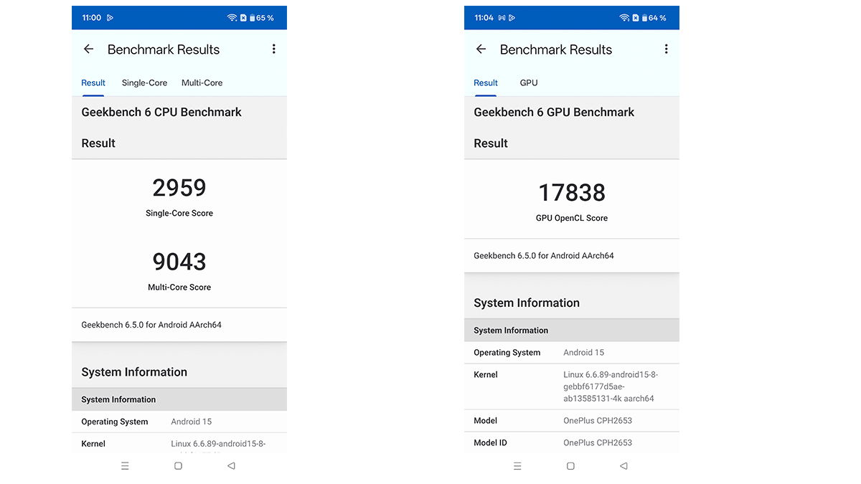Switch to the GPU tab
This screenshot has height=484, width=861.
point(529,83)
